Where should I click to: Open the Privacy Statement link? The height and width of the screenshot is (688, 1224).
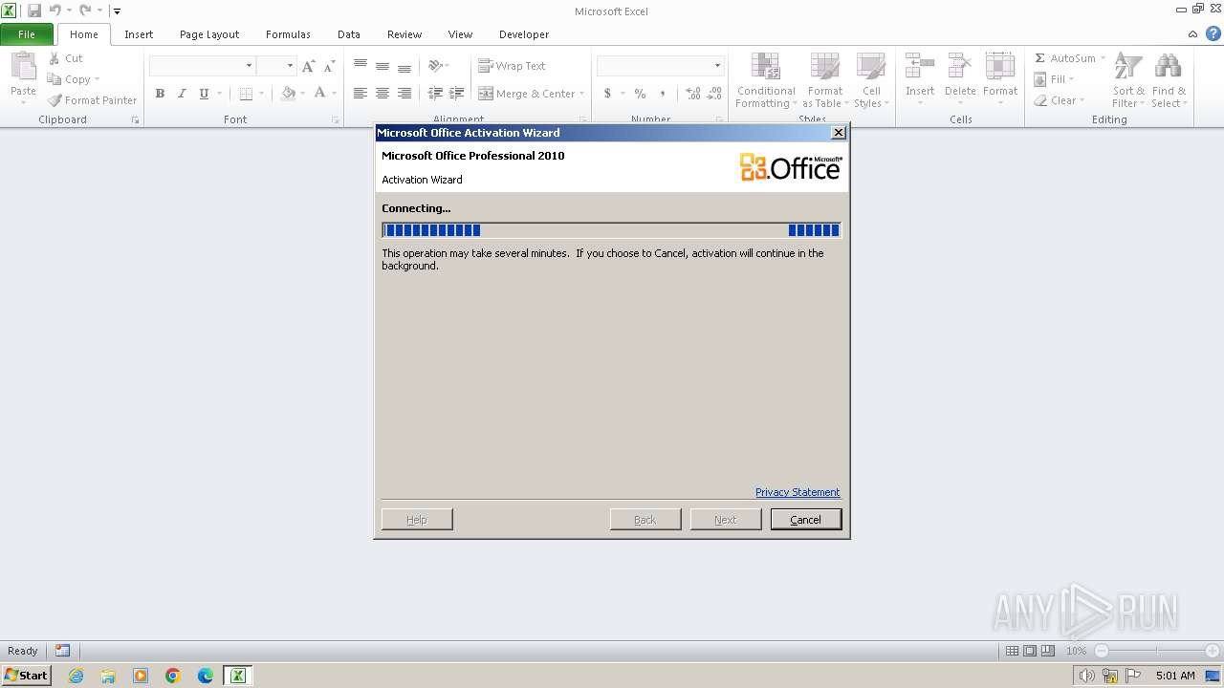point(798,492)
